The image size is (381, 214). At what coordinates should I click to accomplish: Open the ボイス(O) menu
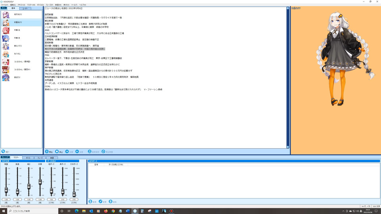point(40,5)
